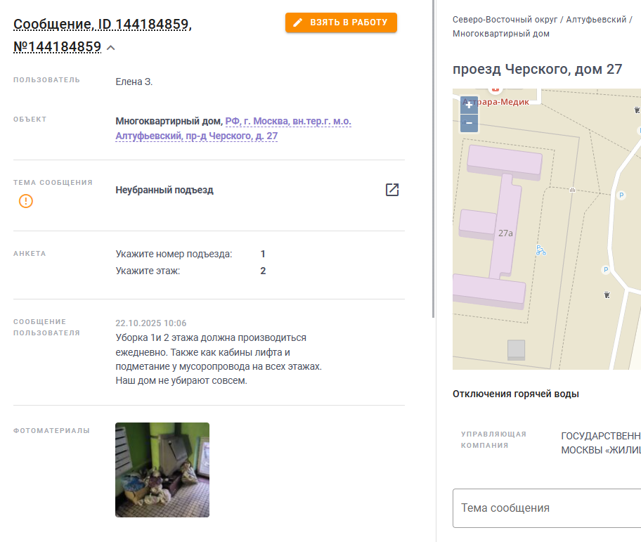Viewport: 641px width, 542px height.
Task: Click the management company name 'ГОСУДАРСТВЕНН…'
Action: pyautogui.click(x=601, y=443)
